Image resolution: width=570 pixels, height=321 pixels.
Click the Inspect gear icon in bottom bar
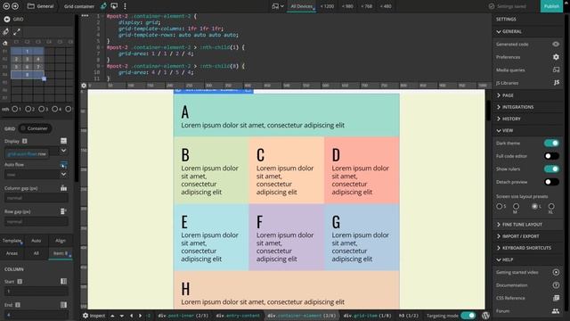(x=85, y=316)
